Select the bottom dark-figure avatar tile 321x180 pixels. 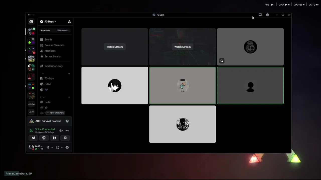[182, 124]
